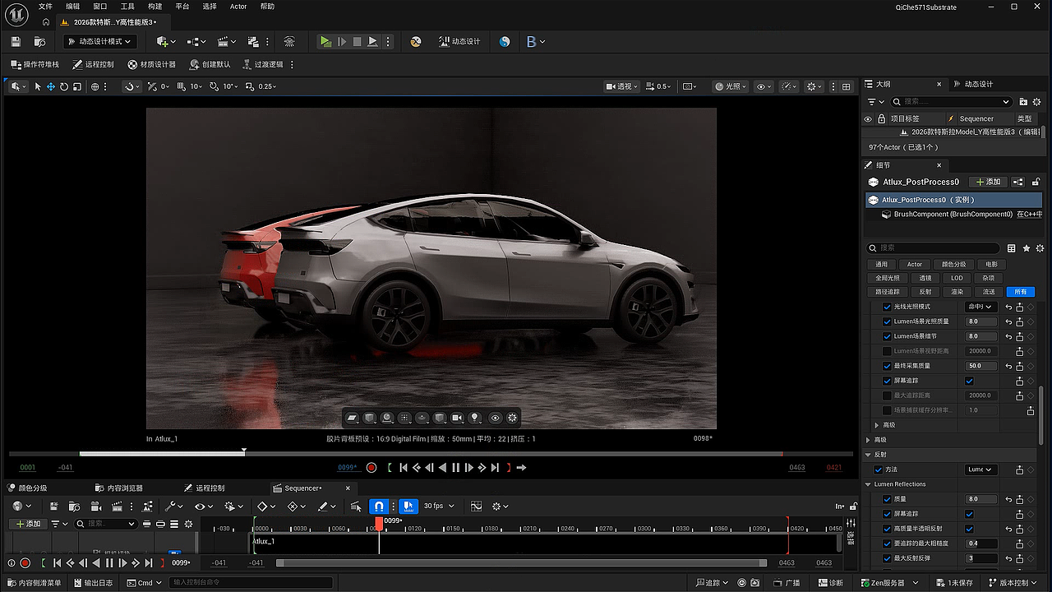Toggle the 方法 override checkbox under 反射
This screenshot has width=1052, height=592.
(879, 469)
